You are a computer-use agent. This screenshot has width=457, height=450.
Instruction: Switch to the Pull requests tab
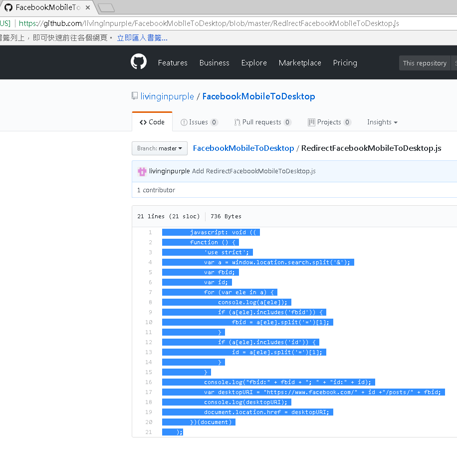click(x=262, y=122)
